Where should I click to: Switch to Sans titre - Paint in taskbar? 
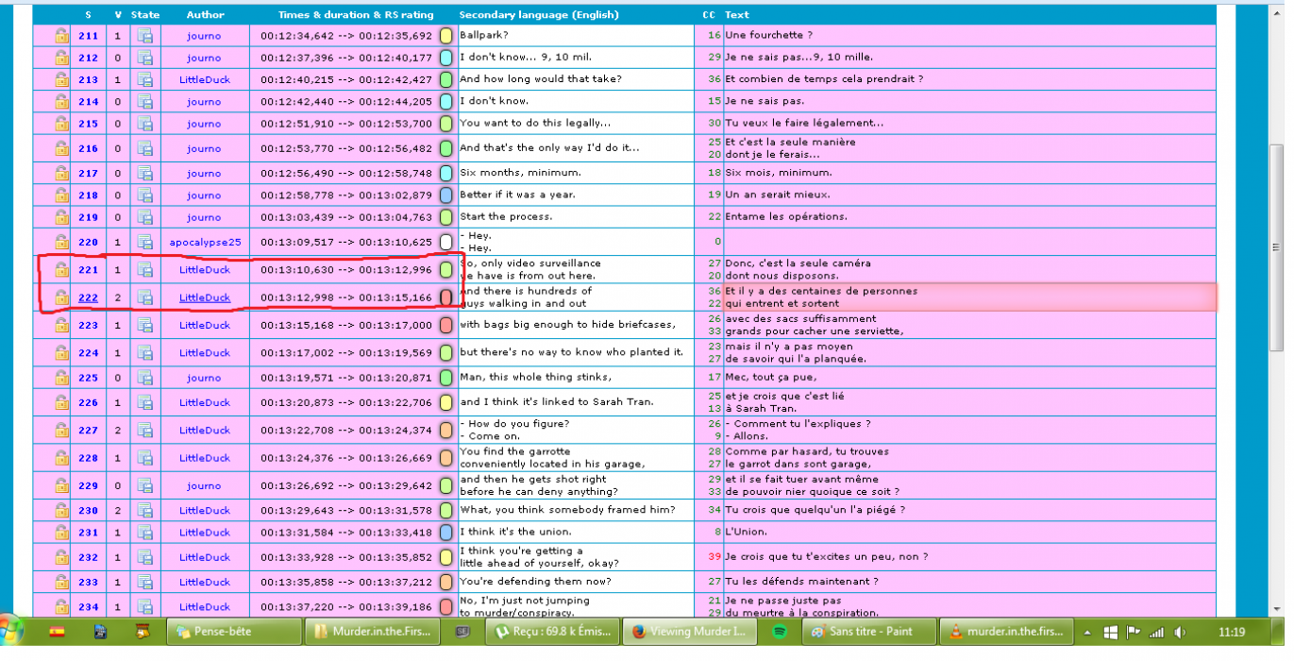pyautogui.click(x=869, y=632)
